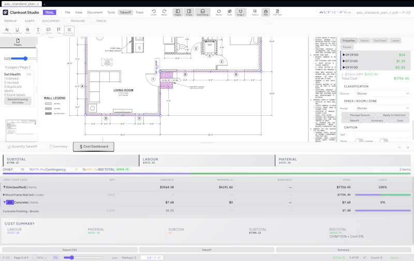
Task: Open the Track menu
Action: (139, 12)
